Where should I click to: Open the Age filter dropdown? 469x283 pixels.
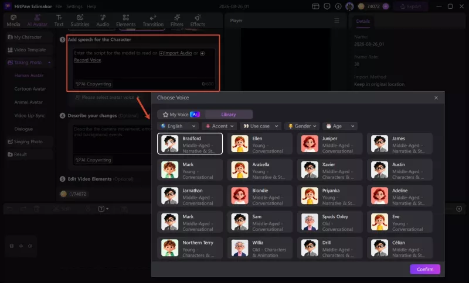[x=340, y=126]
